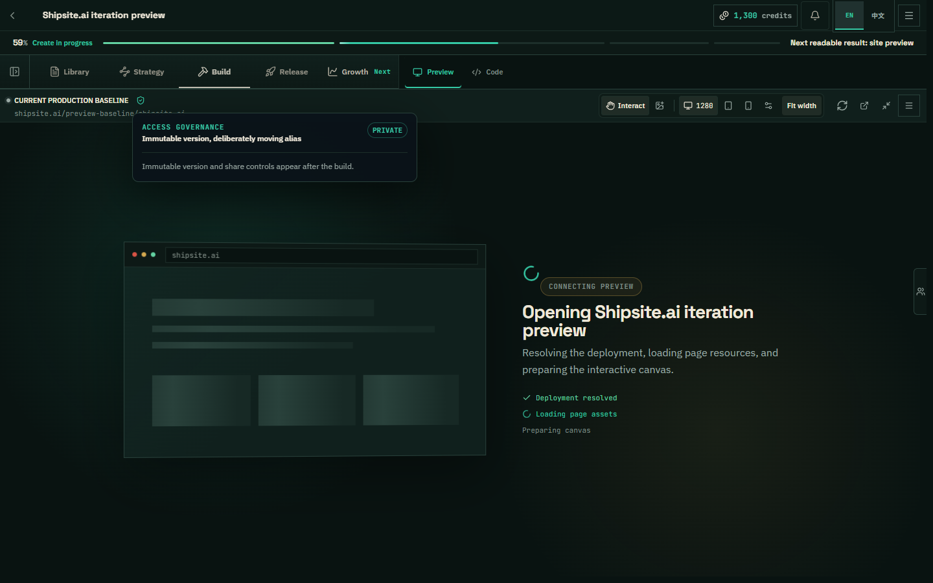The image size is (933, 583).
Task: Open the collaborators side tab icon
Action: pos(921,291)
